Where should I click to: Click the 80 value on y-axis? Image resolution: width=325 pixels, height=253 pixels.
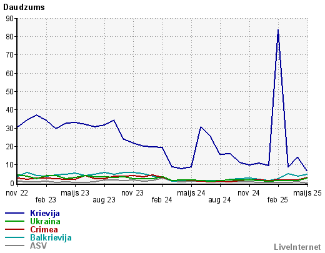(x=9, y=37)
